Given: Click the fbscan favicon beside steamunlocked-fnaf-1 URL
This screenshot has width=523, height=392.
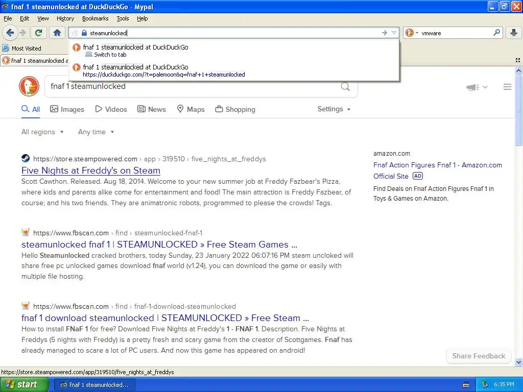Looking at the screenshot, I should [x=26, y=232].
